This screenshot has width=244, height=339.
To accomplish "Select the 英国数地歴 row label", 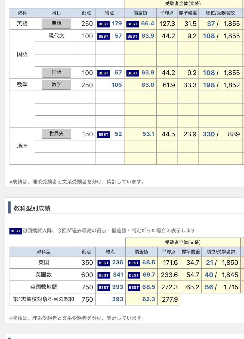I will (x=44, y=287).
